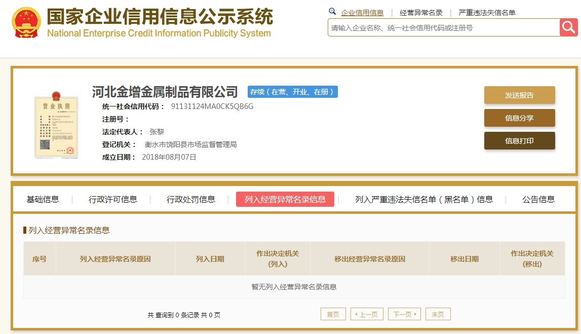Go to 首页 in pagination
Screen dimensions: 581x334
click(333, 314)
